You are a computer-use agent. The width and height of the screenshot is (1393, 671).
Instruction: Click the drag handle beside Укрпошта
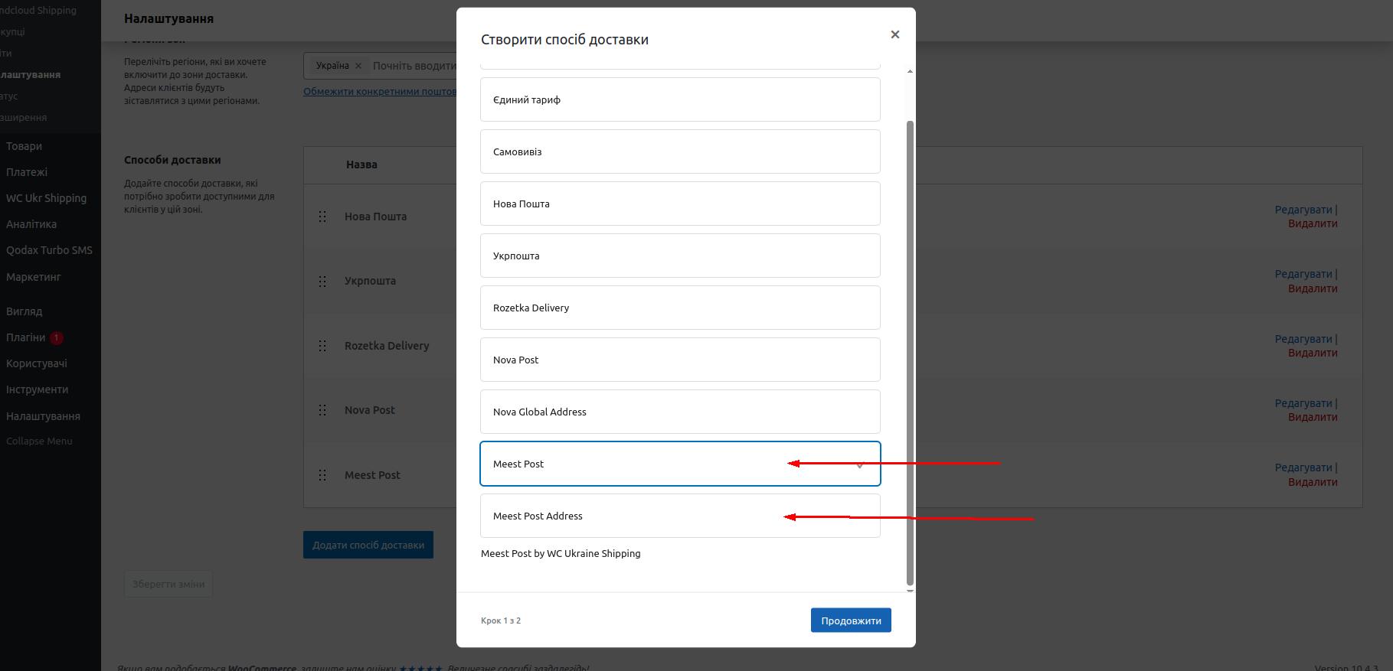click(322, 282)
